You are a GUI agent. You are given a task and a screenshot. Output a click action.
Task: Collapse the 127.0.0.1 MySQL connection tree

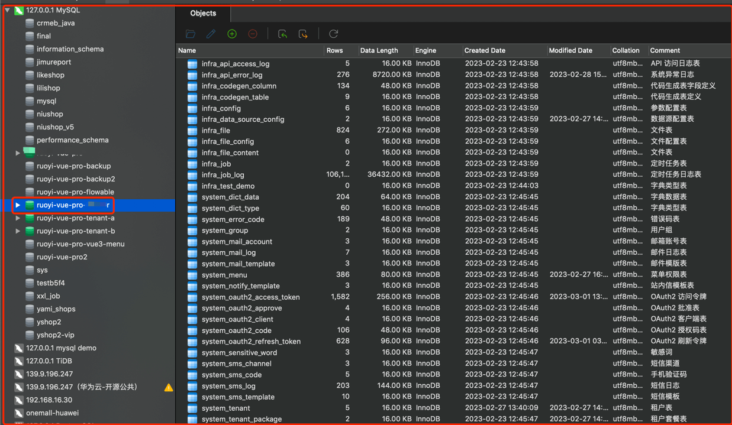tap(7, 10)
